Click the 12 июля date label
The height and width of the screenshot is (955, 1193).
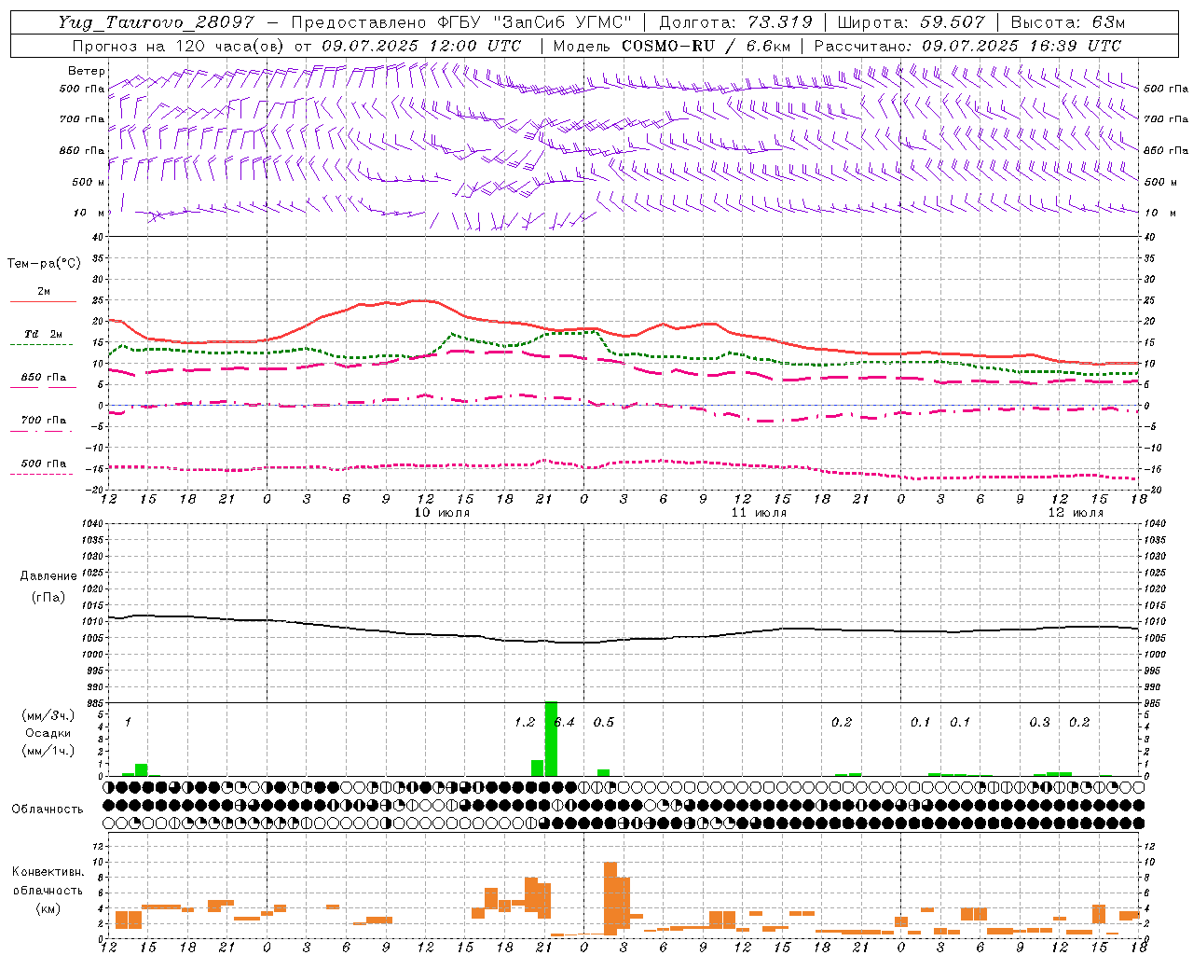click(1076, 513)
